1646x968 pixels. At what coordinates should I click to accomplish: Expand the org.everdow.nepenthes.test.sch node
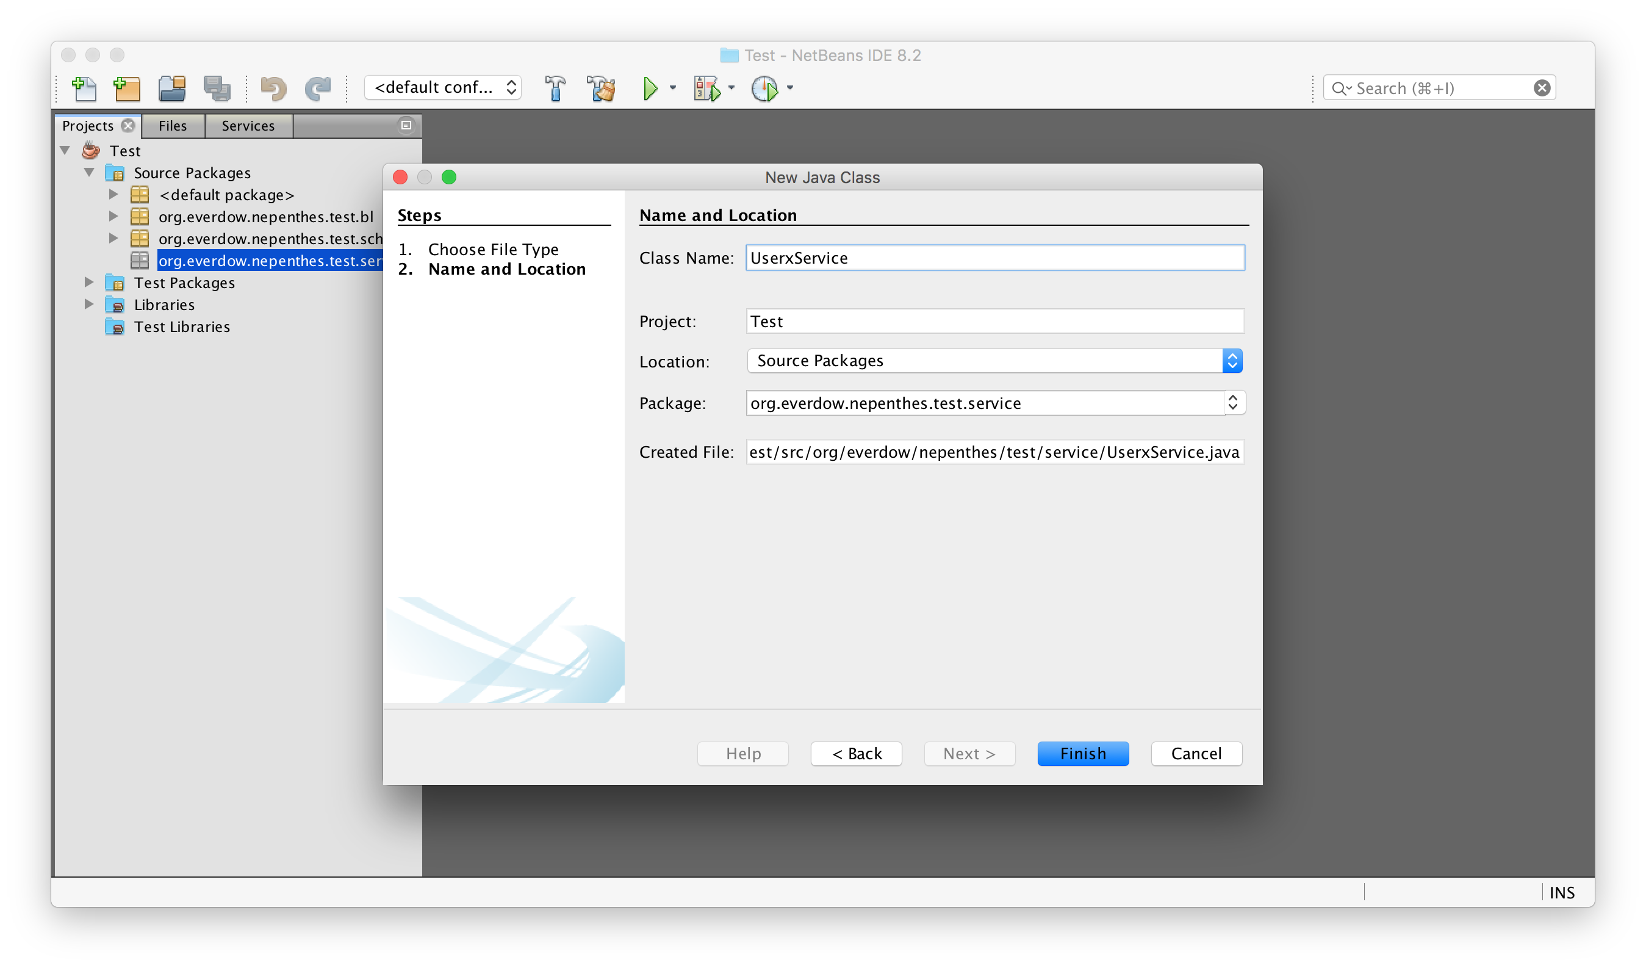(x=113, y=238)
